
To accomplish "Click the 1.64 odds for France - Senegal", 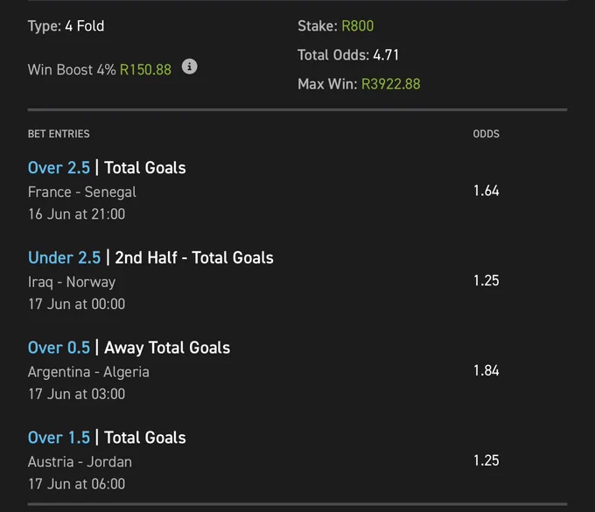I will (x=486, y=191).
